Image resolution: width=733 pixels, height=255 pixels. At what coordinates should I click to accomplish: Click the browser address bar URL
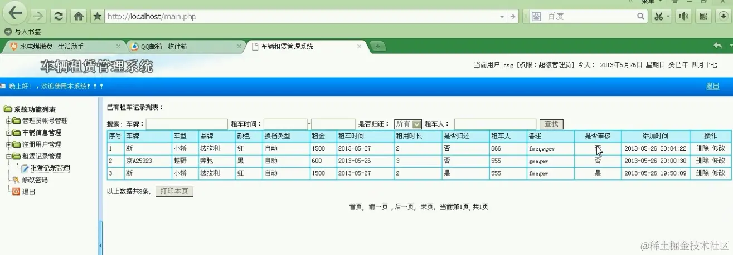click(301, 17)
